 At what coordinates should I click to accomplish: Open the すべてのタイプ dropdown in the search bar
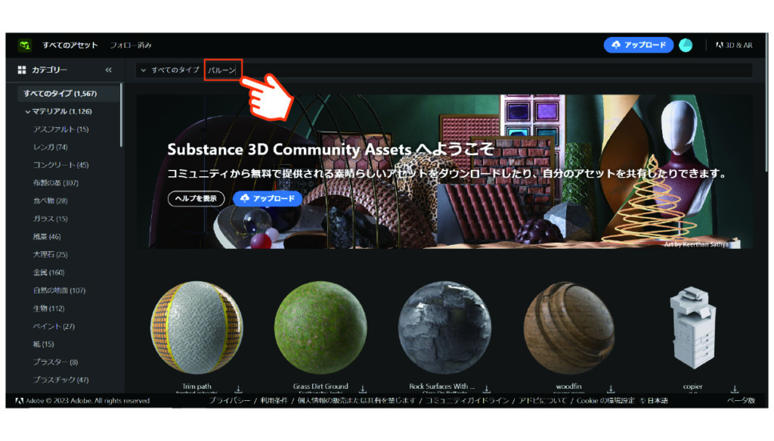coord(170,70)
